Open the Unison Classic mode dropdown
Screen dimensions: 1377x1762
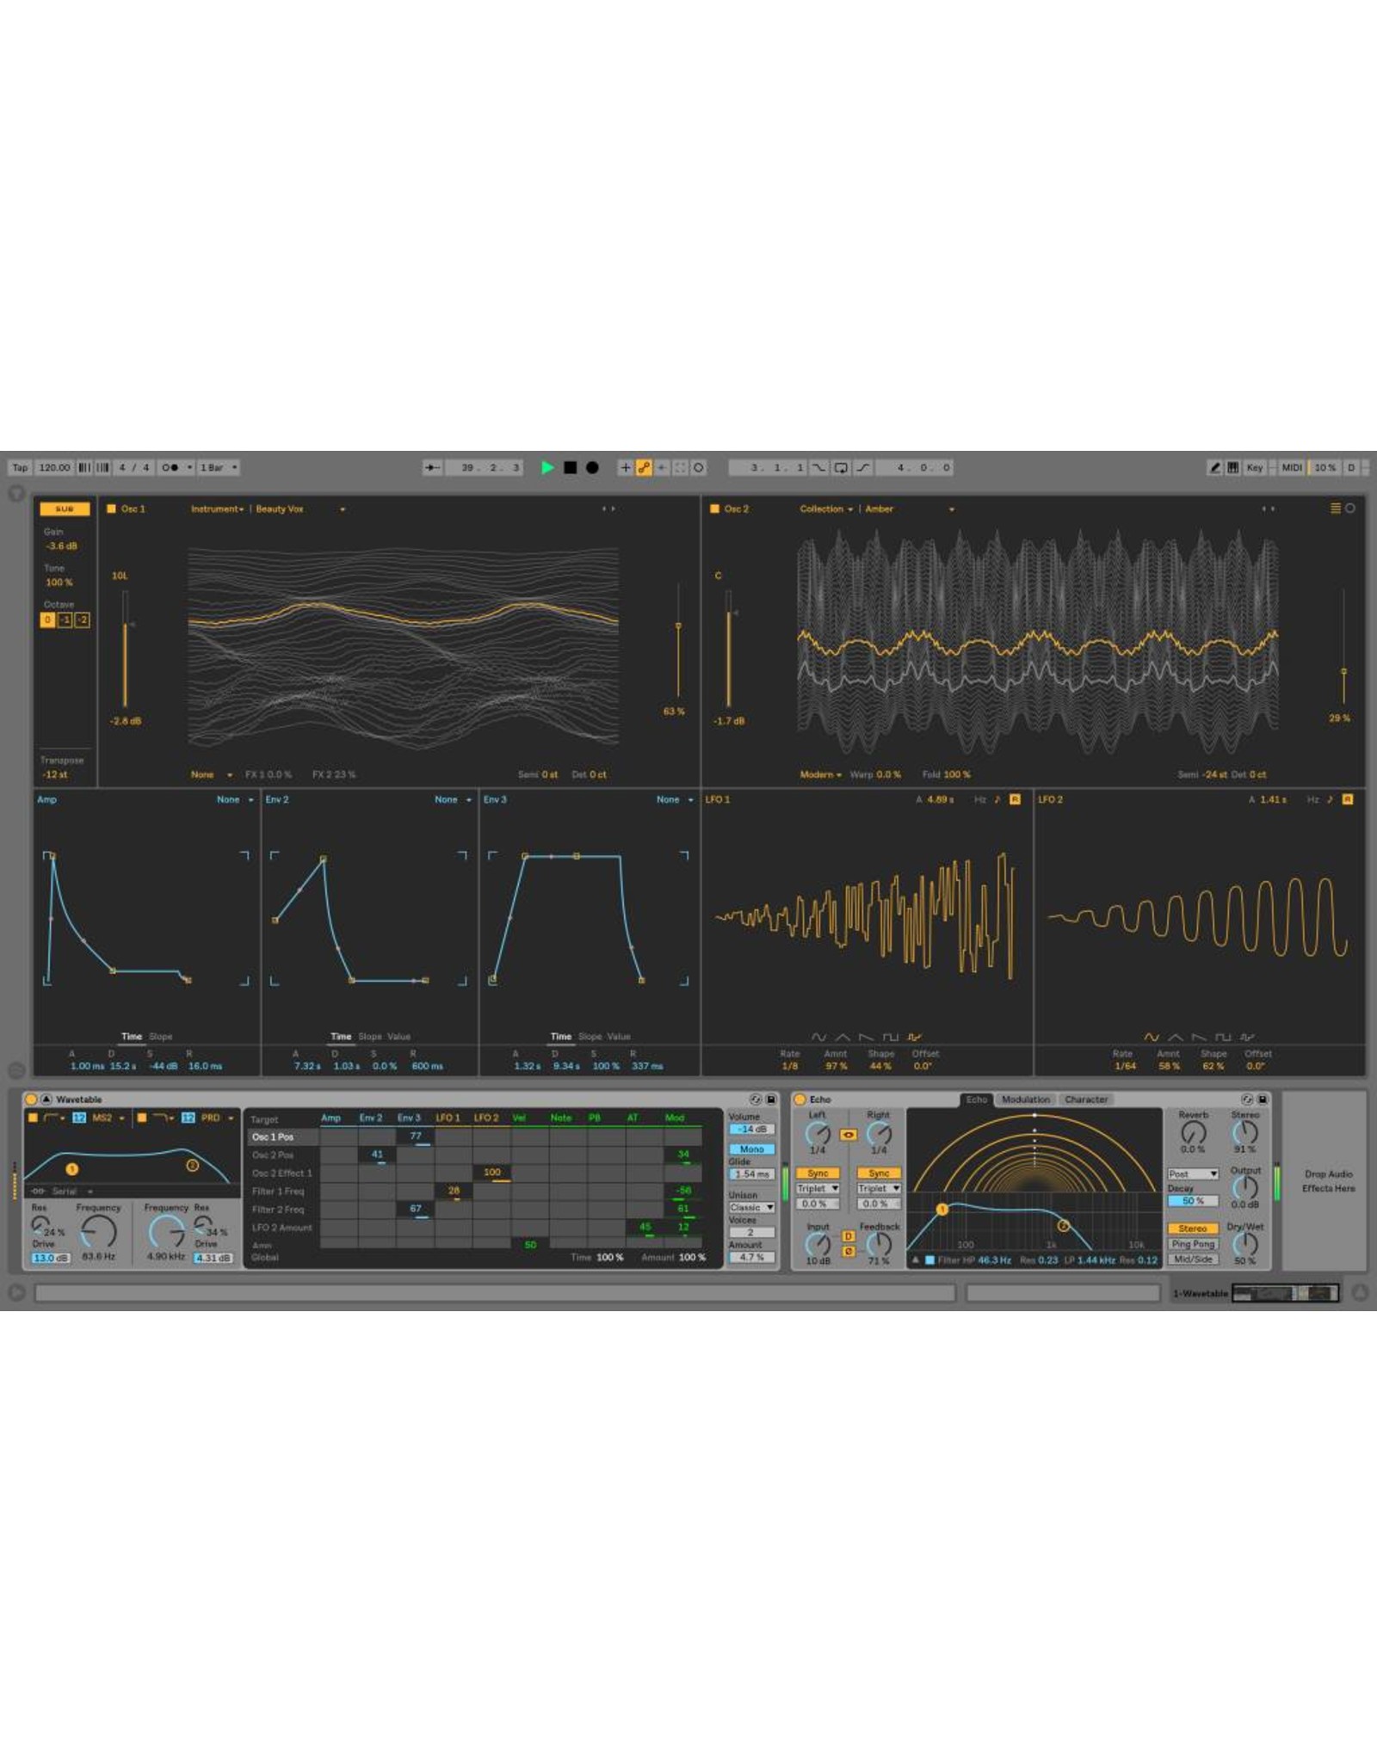(751, 1207)
